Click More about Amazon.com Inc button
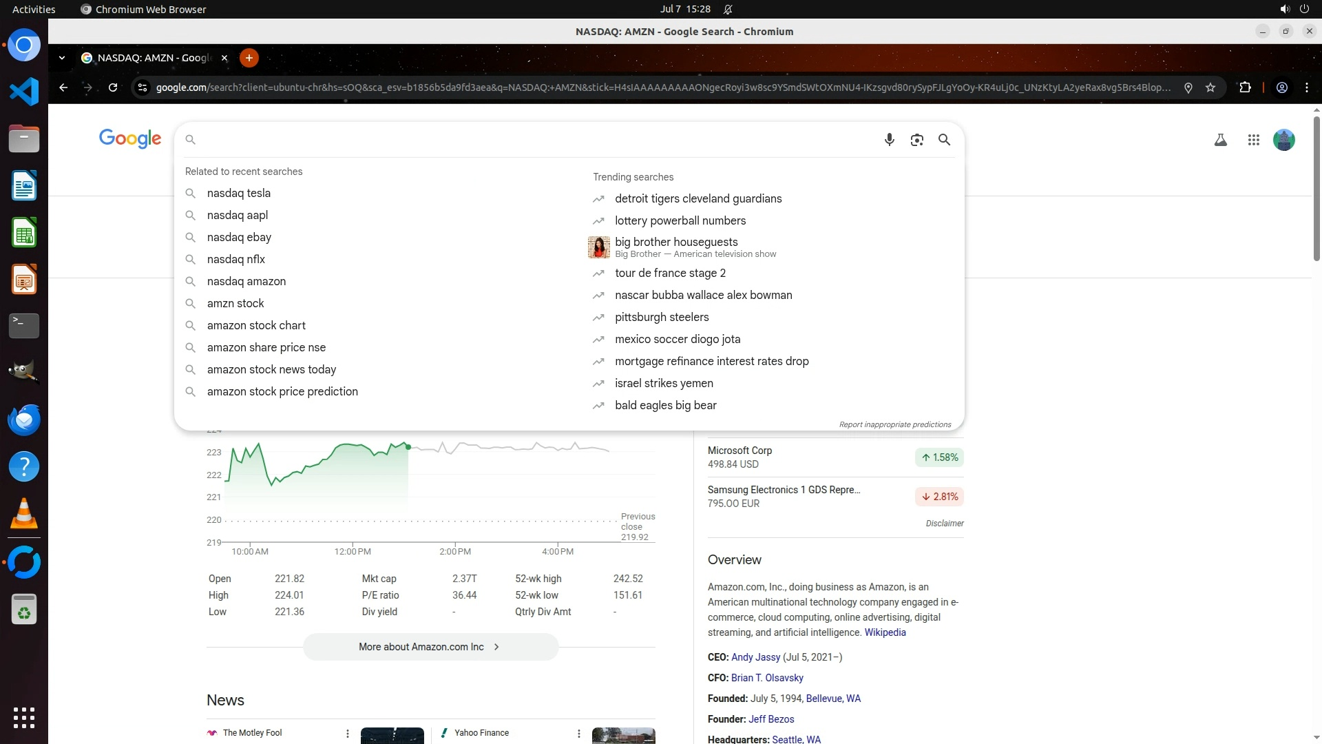This screenshot has height=744, width=1322. 430,647
